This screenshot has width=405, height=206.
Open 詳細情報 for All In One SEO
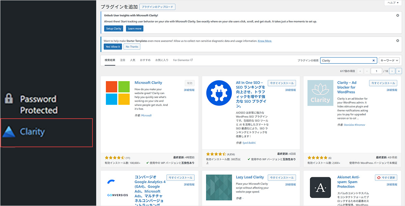click(x=291, y=90)
